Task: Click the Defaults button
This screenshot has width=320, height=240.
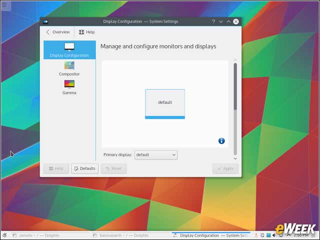Action: 84,168
